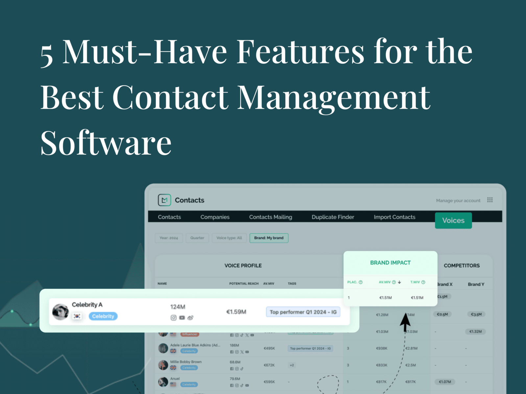The image size is (526, 394).
Task: Open the Contacts tab
Action: (169, 217)
